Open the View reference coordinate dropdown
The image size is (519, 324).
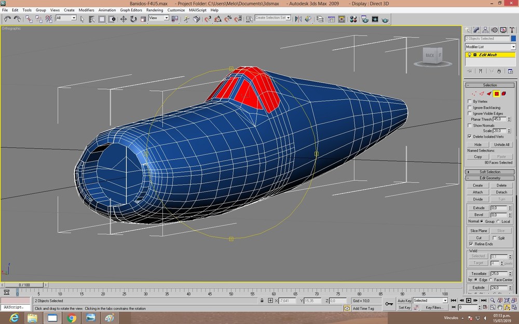[159, 18]
